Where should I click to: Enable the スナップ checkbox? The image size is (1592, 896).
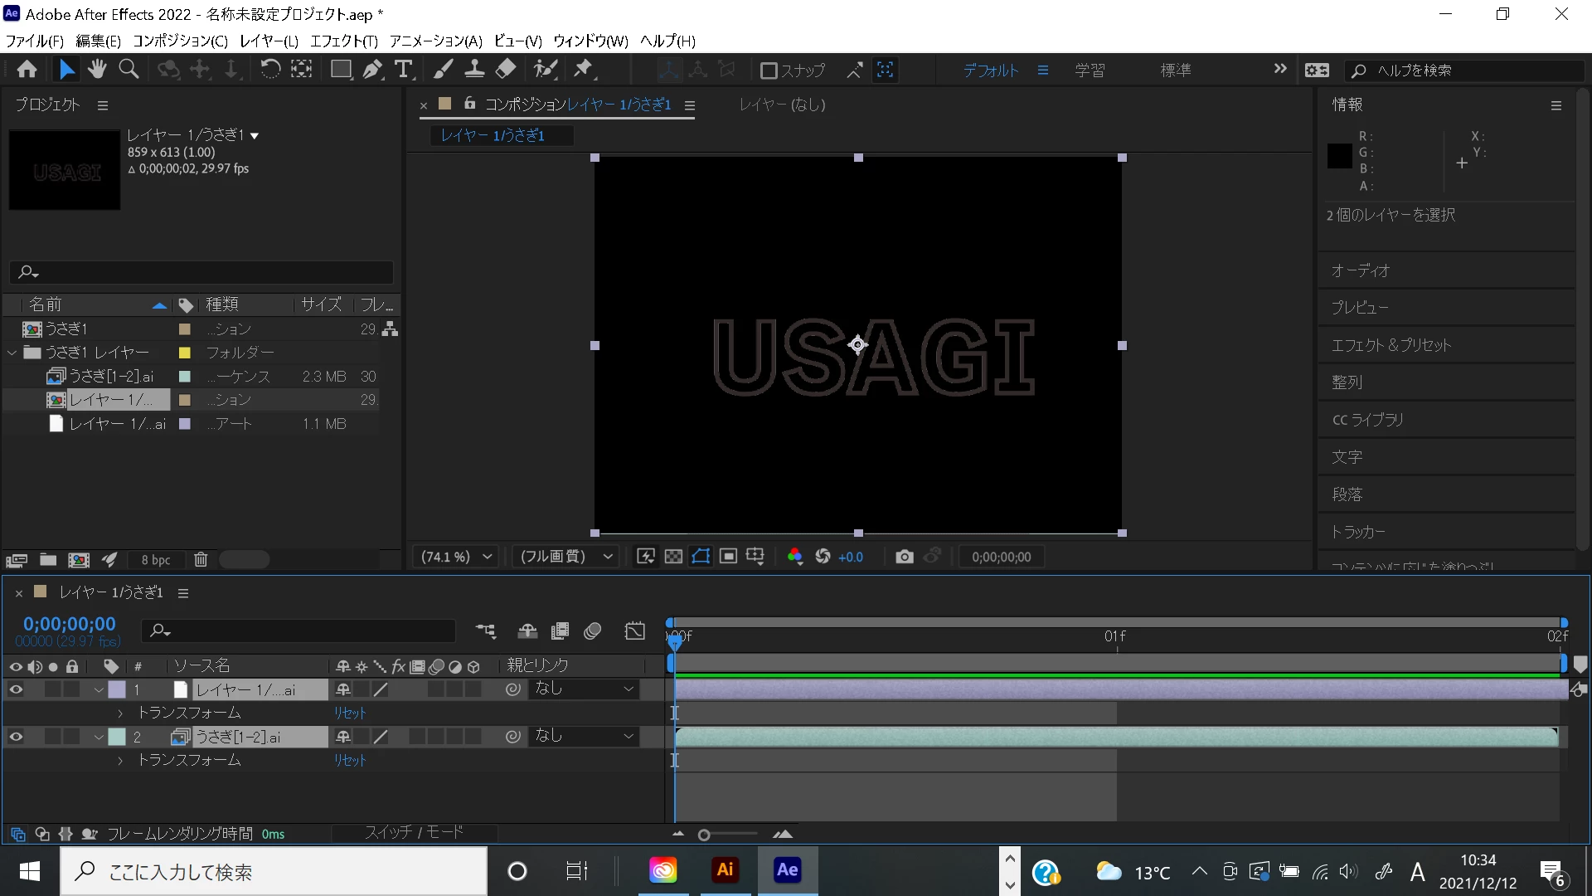pyautogui.click(x=769, y=71)
